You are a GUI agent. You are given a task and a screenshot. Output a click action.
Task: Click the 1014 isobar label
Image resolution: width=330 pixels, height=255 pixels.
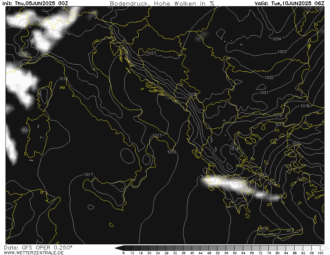297,144
